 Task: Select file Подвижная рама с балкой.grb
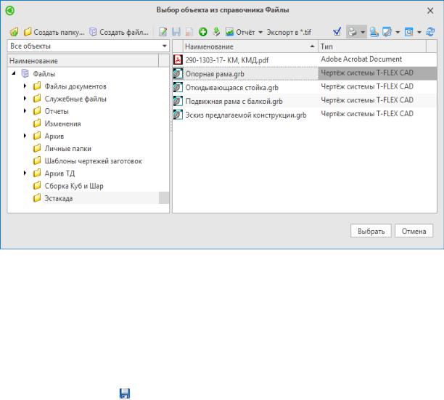pos(234,101)
